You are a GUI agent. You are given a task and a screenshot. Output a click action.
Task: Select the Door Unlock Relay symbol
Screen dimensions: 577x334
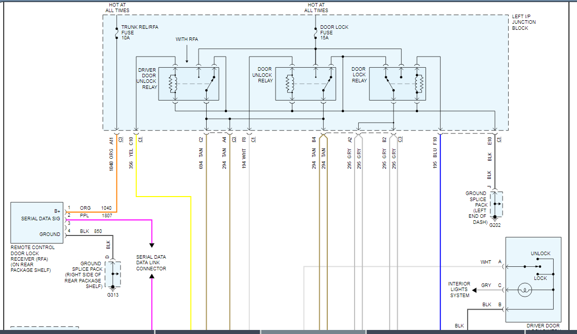point(305,83)
